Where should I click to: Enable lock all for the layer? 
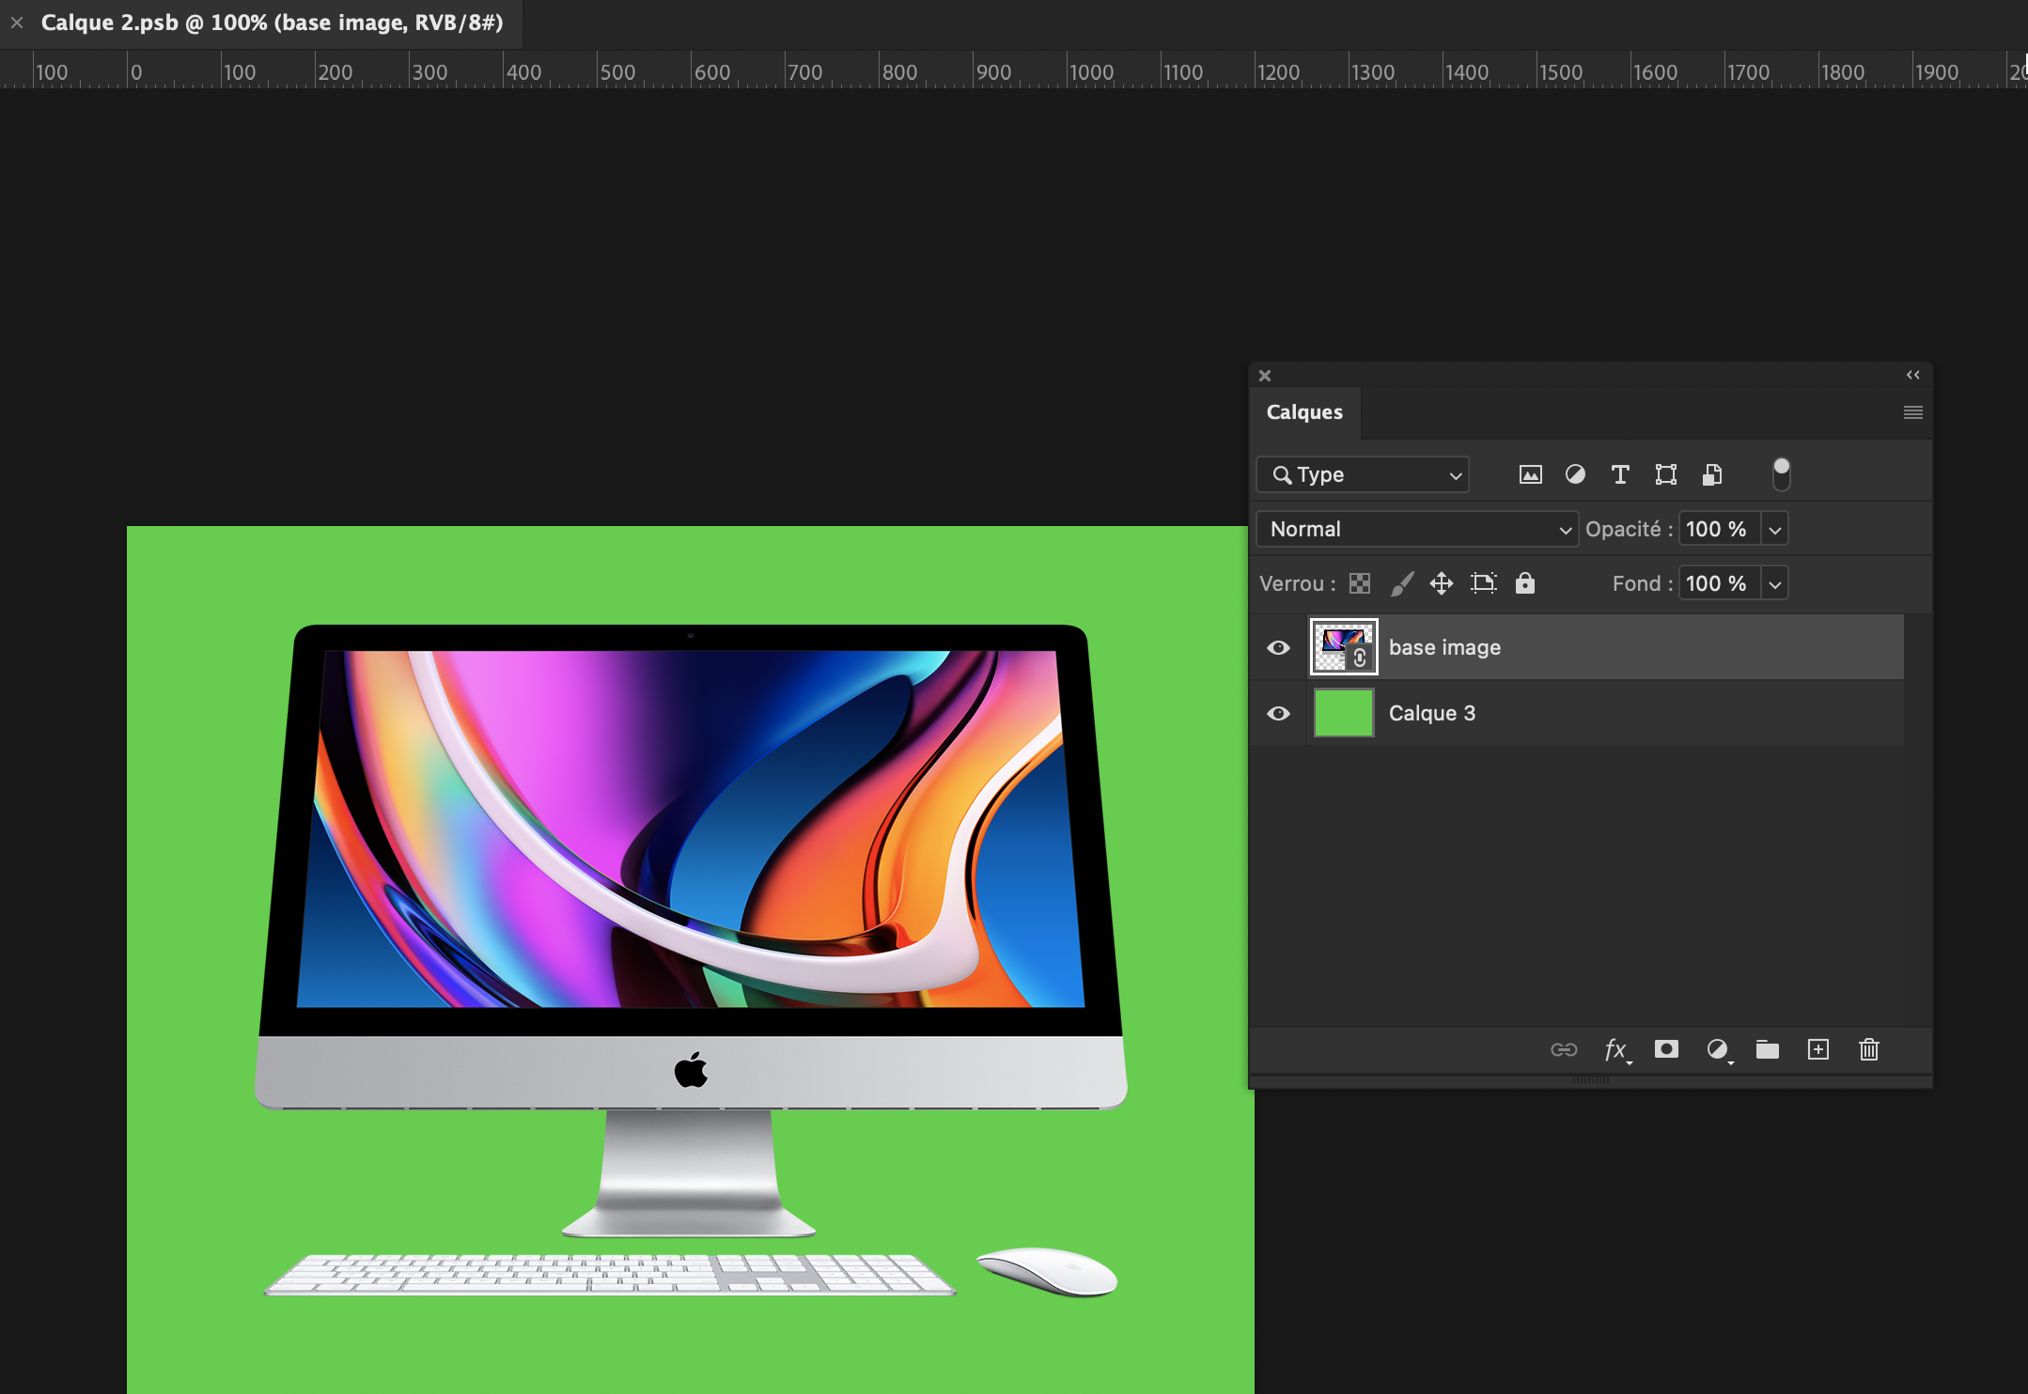coord(1524,583)
